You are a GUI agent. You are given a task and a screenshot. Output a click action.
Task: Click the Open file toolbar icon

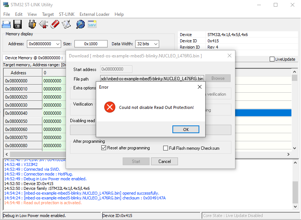[x=6, y=25]
